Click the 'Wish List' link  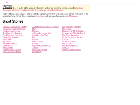coord(66,48)
